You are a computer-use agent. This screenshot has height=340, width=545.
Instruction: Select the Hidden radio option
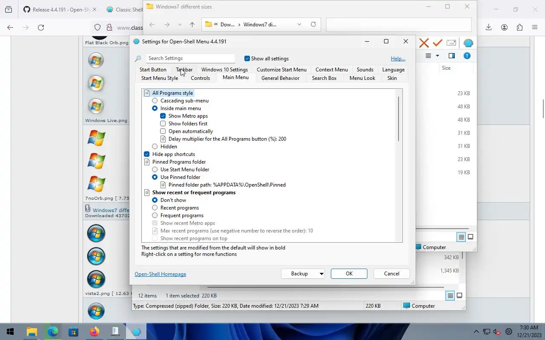tap(155, 147)
